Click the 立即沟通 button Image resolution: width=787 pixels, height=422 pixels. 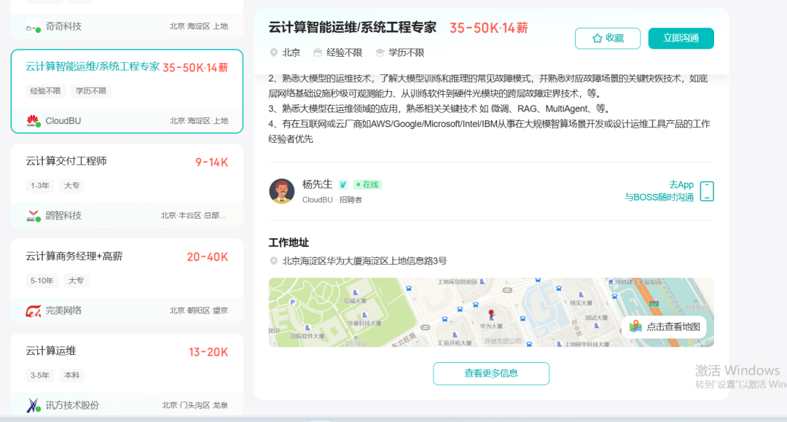[x=681, y=39]
